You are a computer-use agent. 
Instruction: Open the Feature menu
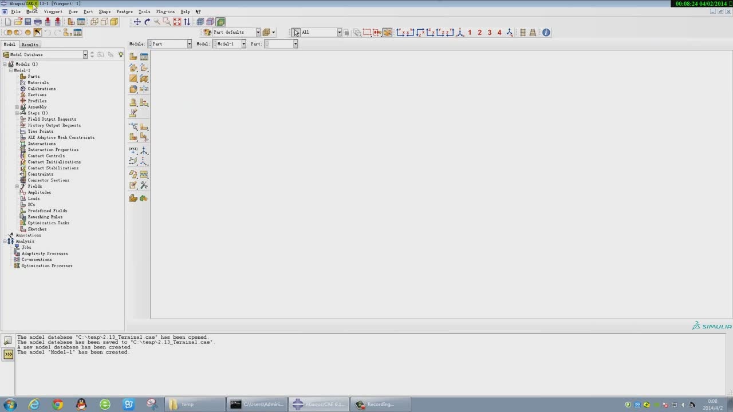pyautogui.click(x=124, y=11)
